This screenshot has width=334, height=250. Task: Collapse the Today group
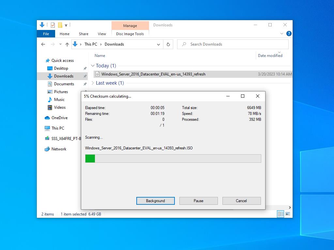(93, 66)
